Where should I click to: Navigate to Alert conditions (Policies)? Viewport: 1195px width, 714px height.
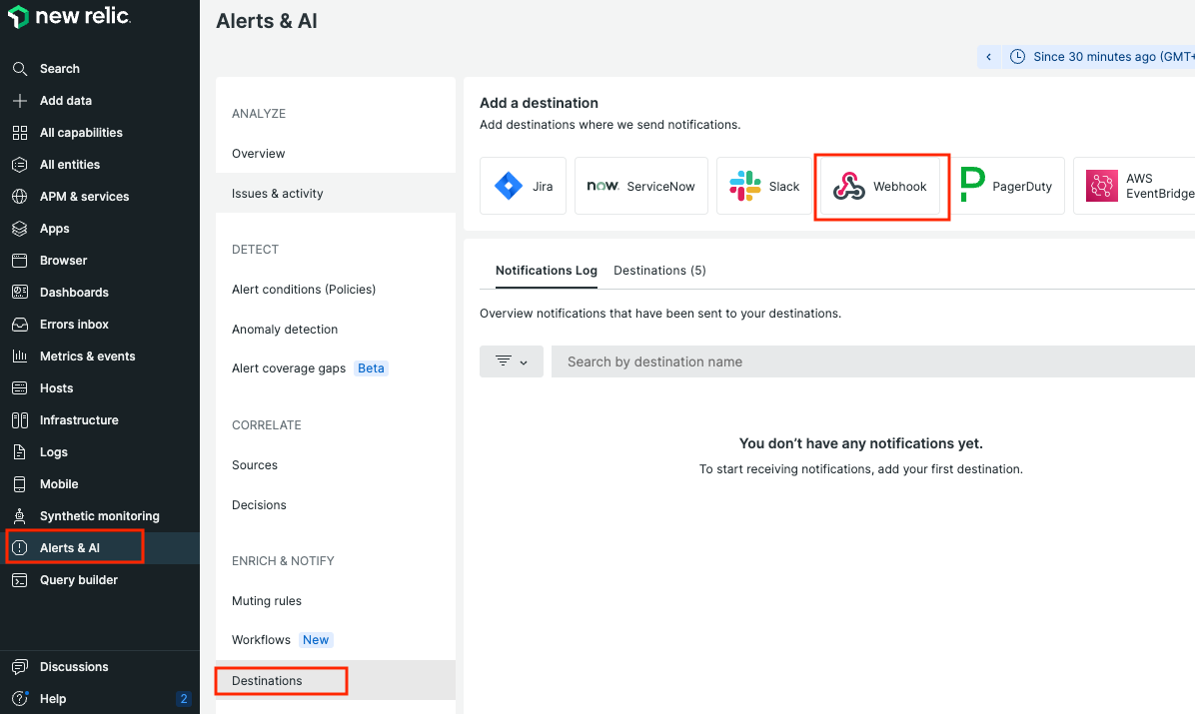tap(304, 289)
